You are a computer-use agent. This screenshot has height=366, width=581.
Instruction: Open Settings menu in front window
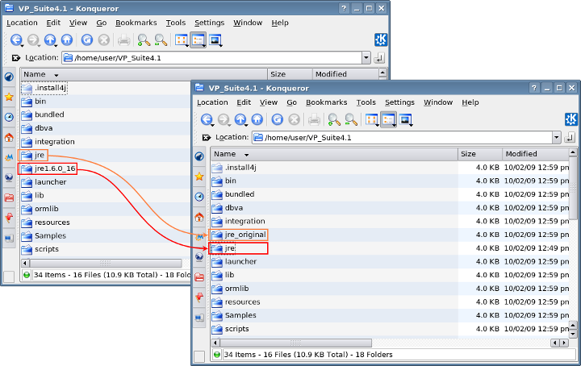point(399,102)
